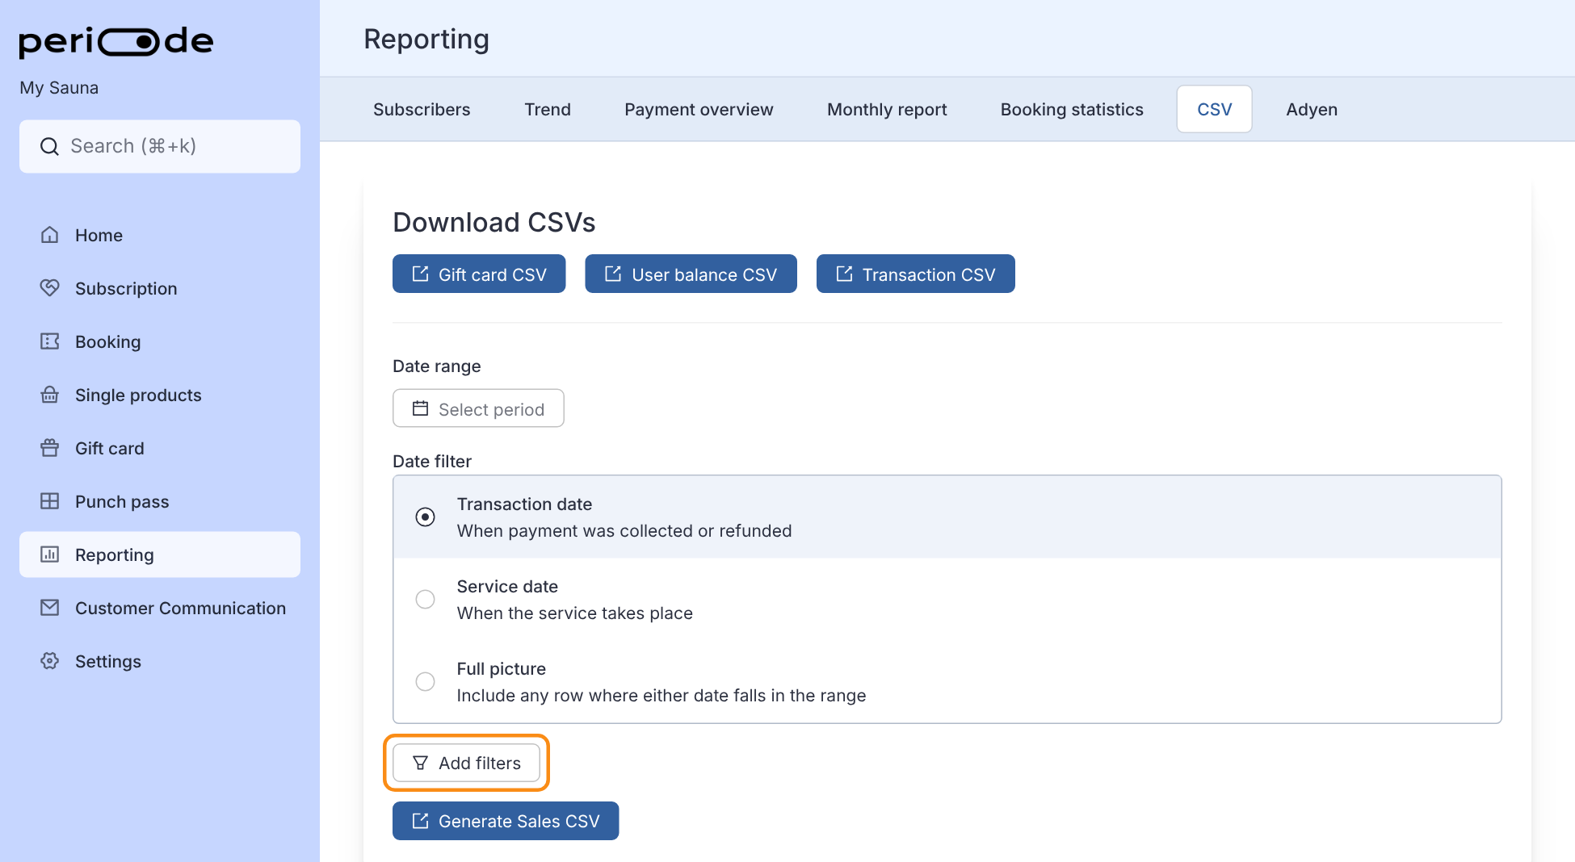Select the Full picture radio option
The height and width of the screenshot is (862, 1575).
[x=425, y=681]
